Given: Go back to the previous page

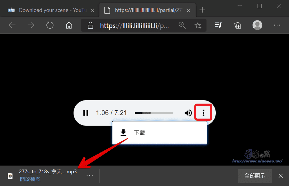Looking at the screenshot, I should tap(12, 25).
